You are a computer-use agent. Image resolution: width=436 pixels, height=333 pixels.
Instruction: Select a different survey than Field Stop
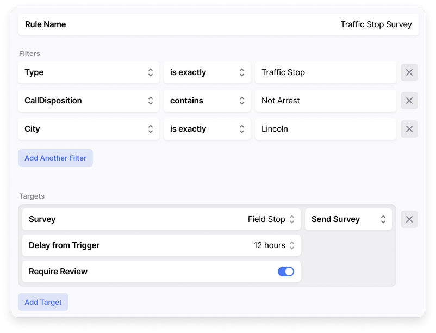point(271,219)
